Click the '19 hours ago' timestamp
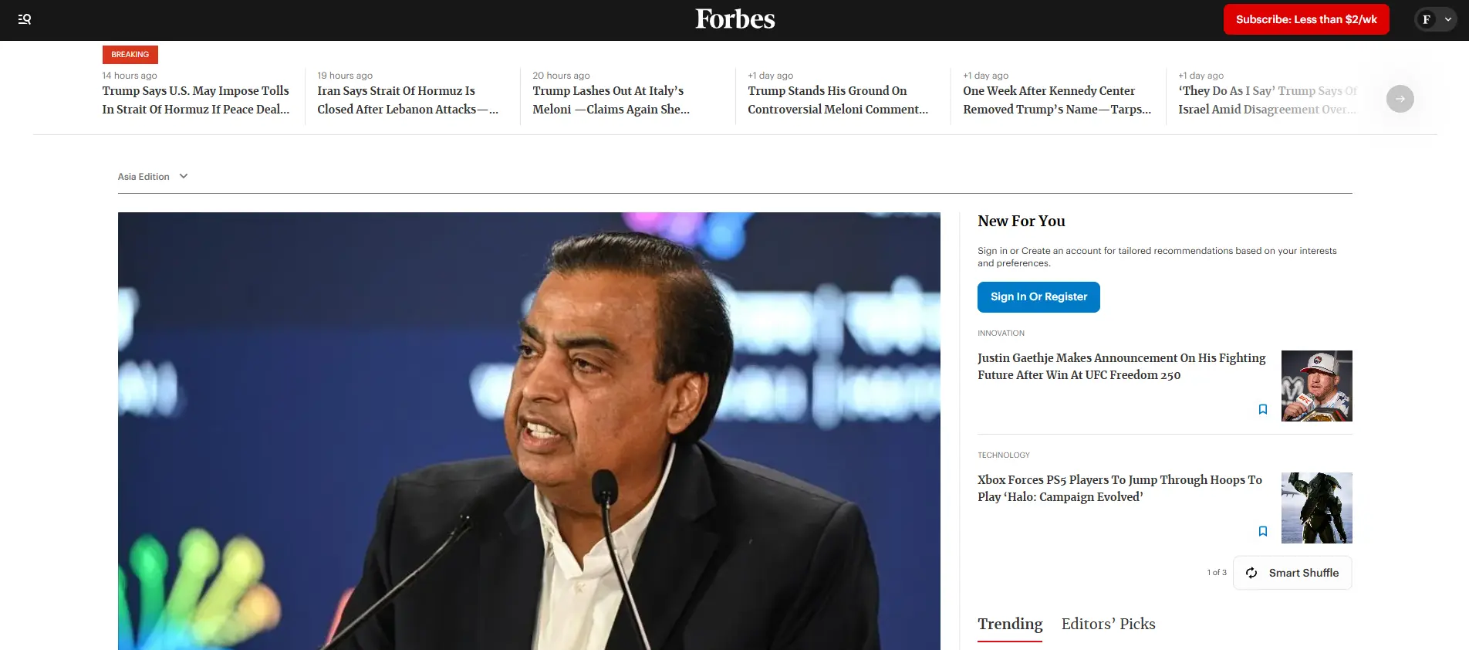Screen dimensions: 1469x650 click(345, 76)
